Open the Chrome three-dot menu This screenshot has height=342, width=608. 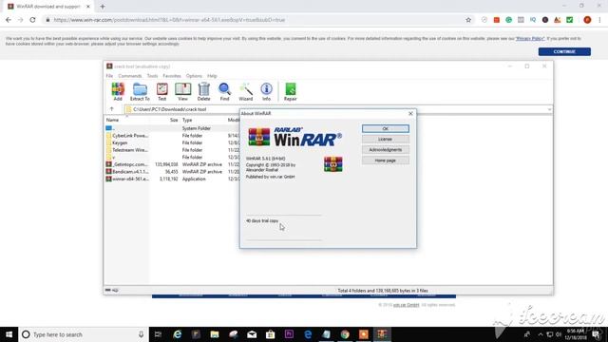point(599,20)
